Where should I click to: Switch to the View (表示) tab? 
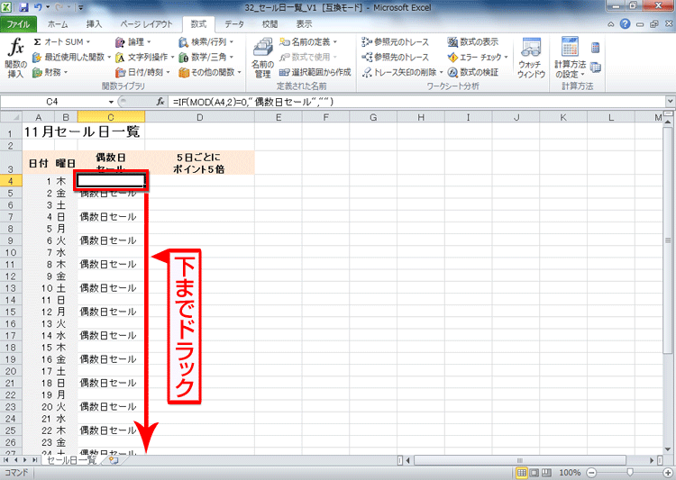click(304, 24)
